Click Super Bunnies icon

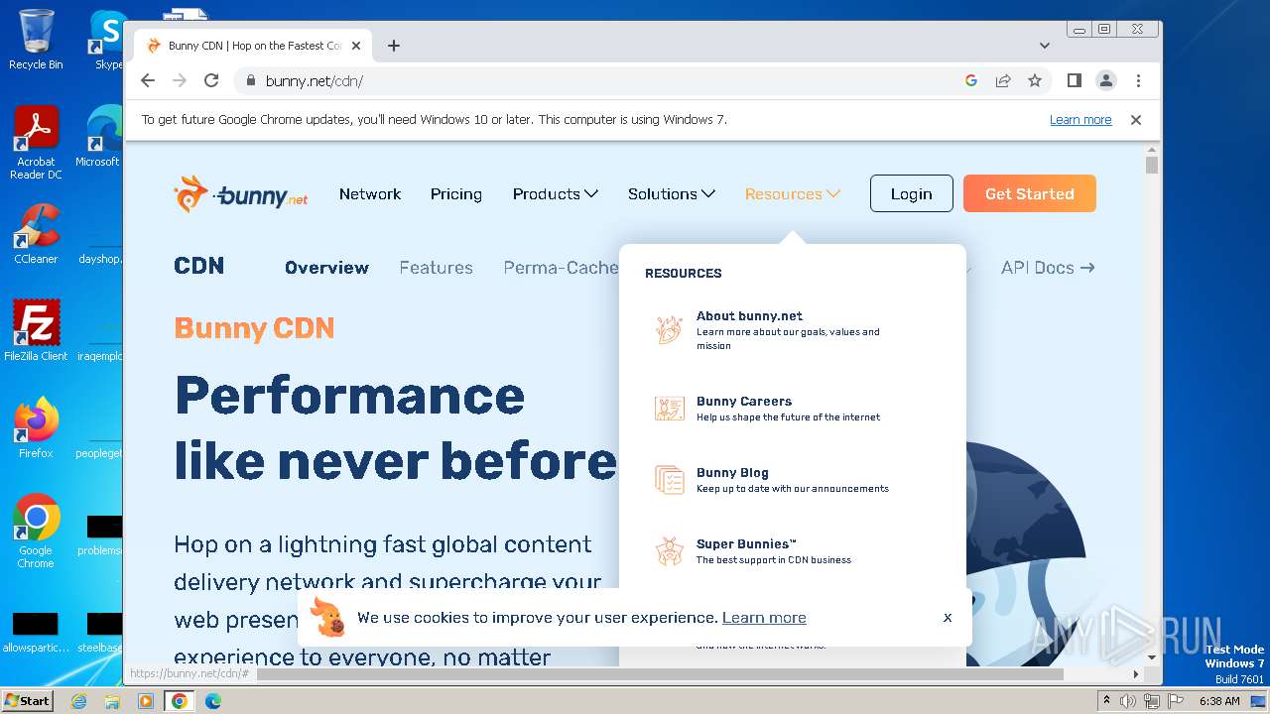[x=670, y=551]
